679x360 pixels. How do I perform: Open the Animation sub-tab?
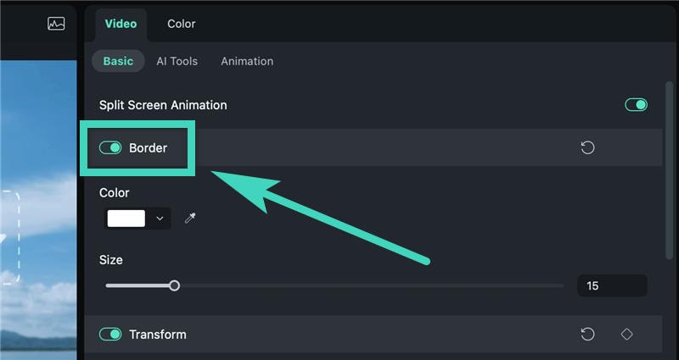coord(247,61)
